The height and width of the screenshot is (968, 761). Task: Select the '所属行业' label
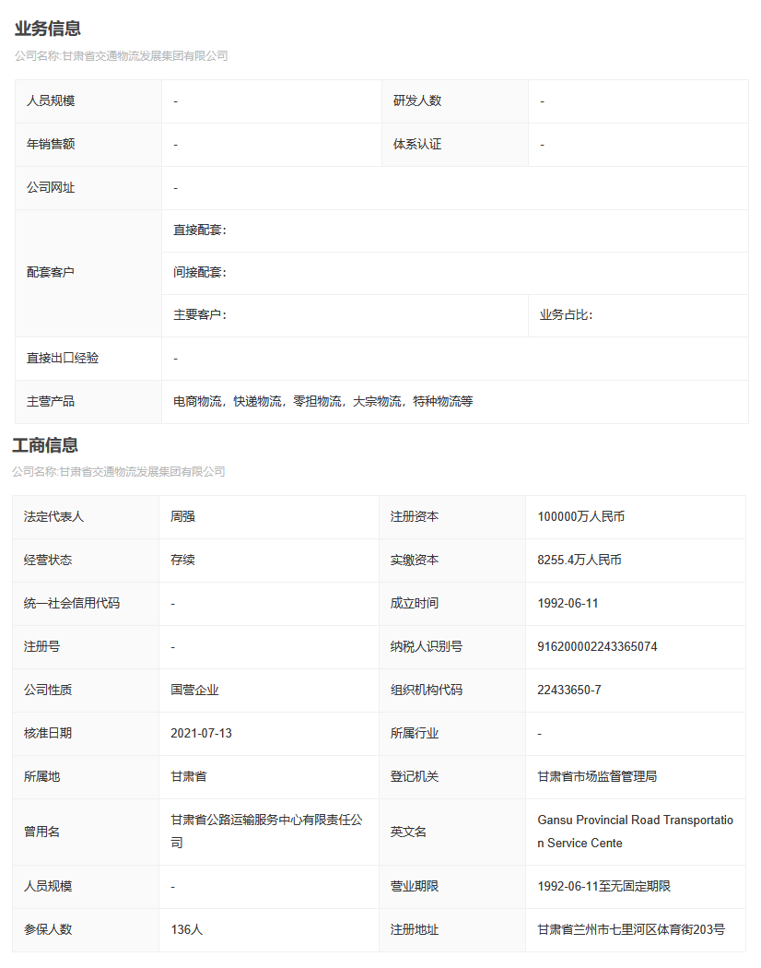[415, 733]
